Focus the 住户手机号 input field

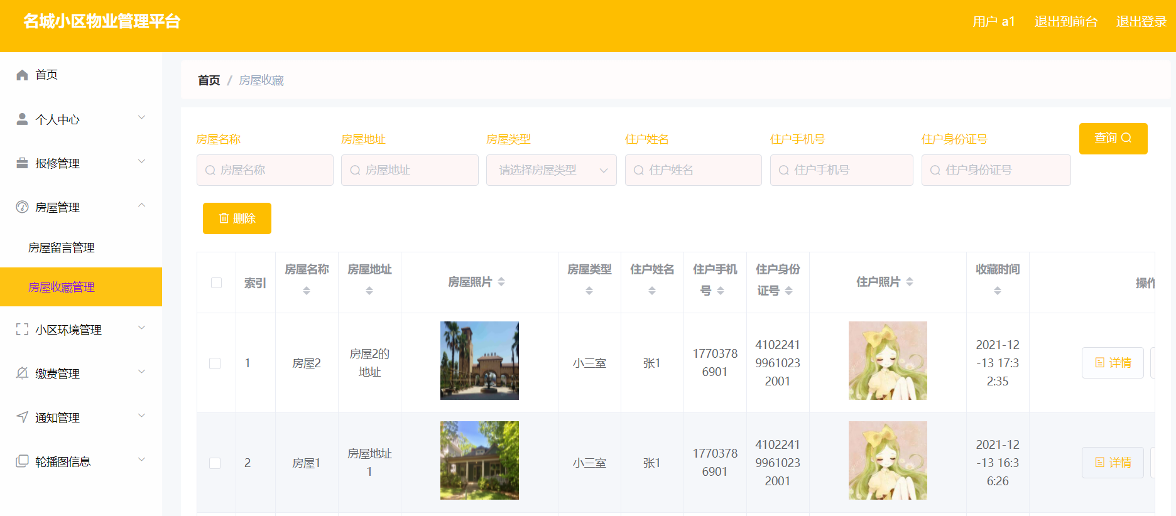842,170
